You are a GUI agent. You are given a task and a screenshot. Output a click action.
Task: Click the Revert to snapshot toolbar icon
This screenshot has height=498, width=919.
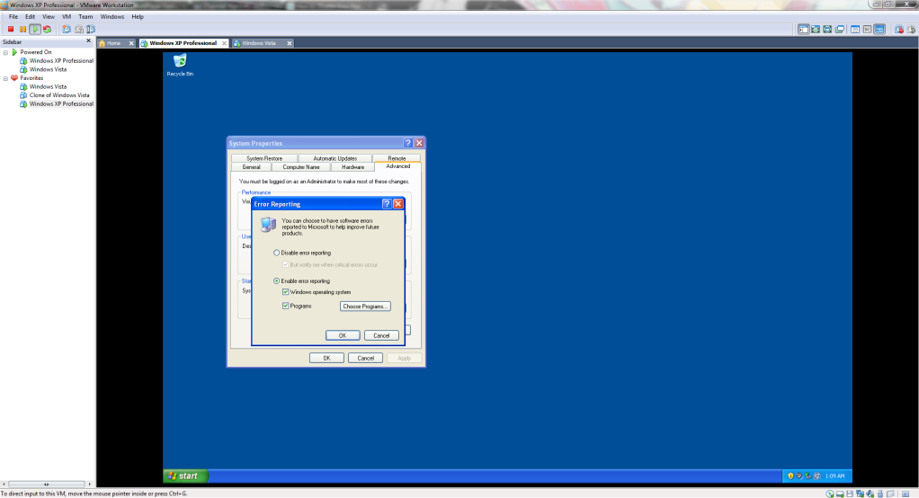click(78, 29)
